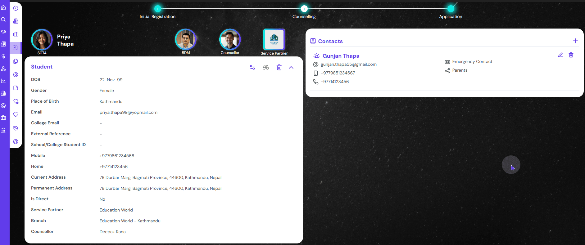Open the info icon in white submenu
The height and width of the screenshot is (245, 585).
(16, 8)
